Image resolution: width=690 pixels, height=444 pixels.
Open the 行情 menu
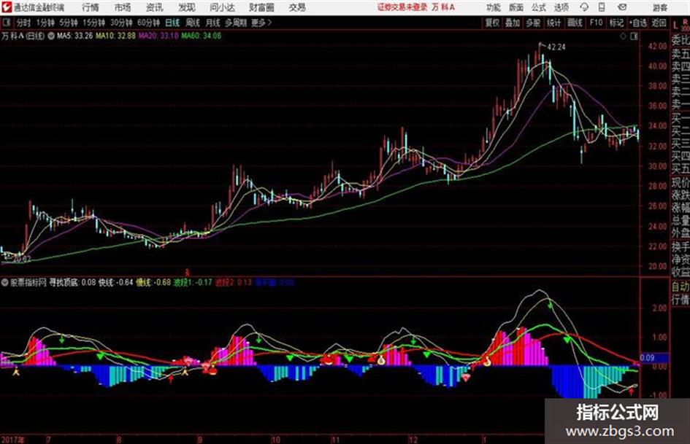(x=91, y=7)
